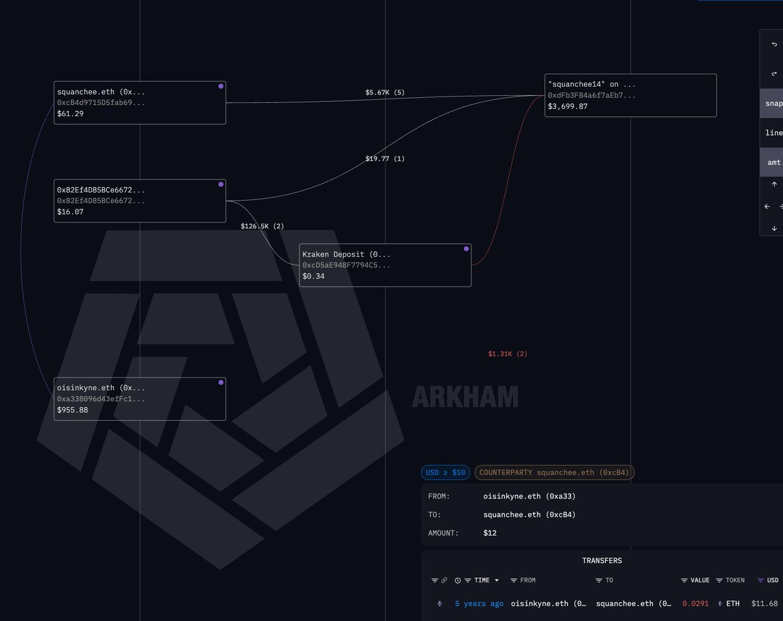This screenshot has height=621, width=783.
Task: Open the '5 years ago' transaction link
Action: (479, 604)
